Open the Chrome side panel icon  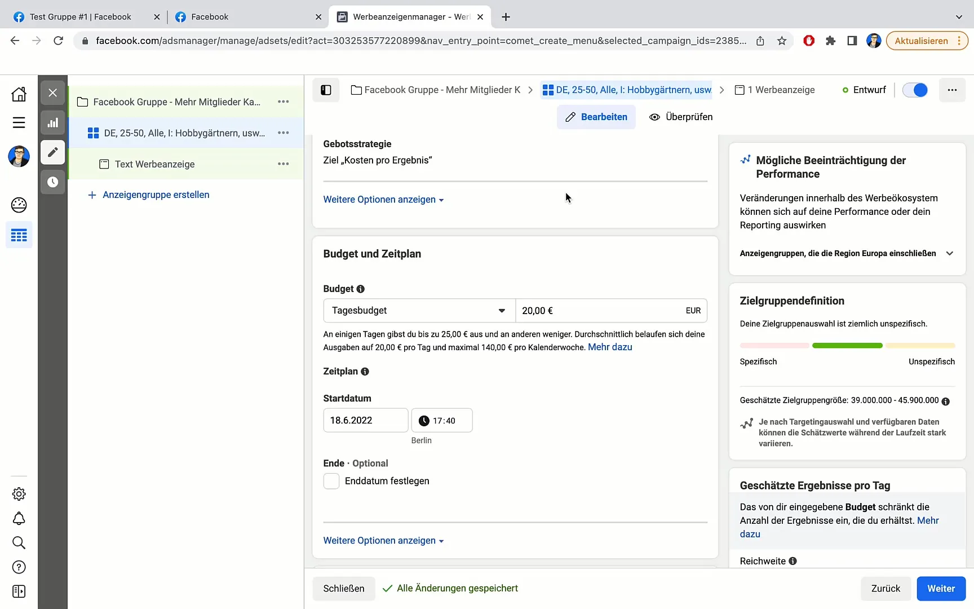click(852, 41)
